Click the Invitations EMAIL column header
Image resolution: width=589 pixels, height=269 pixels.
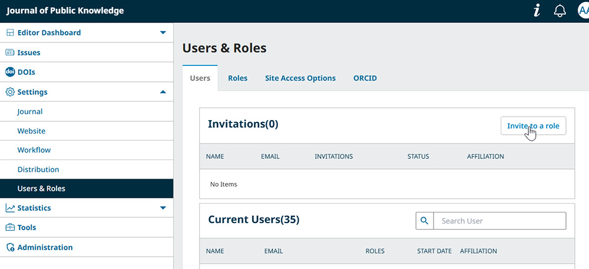coord(270,157)
